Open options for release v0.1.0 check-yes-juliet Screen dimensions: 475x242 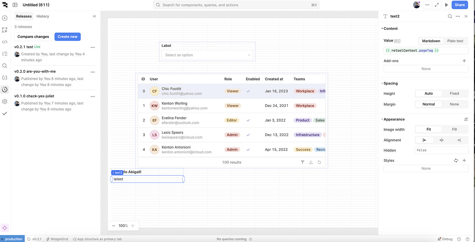point(93,96)
